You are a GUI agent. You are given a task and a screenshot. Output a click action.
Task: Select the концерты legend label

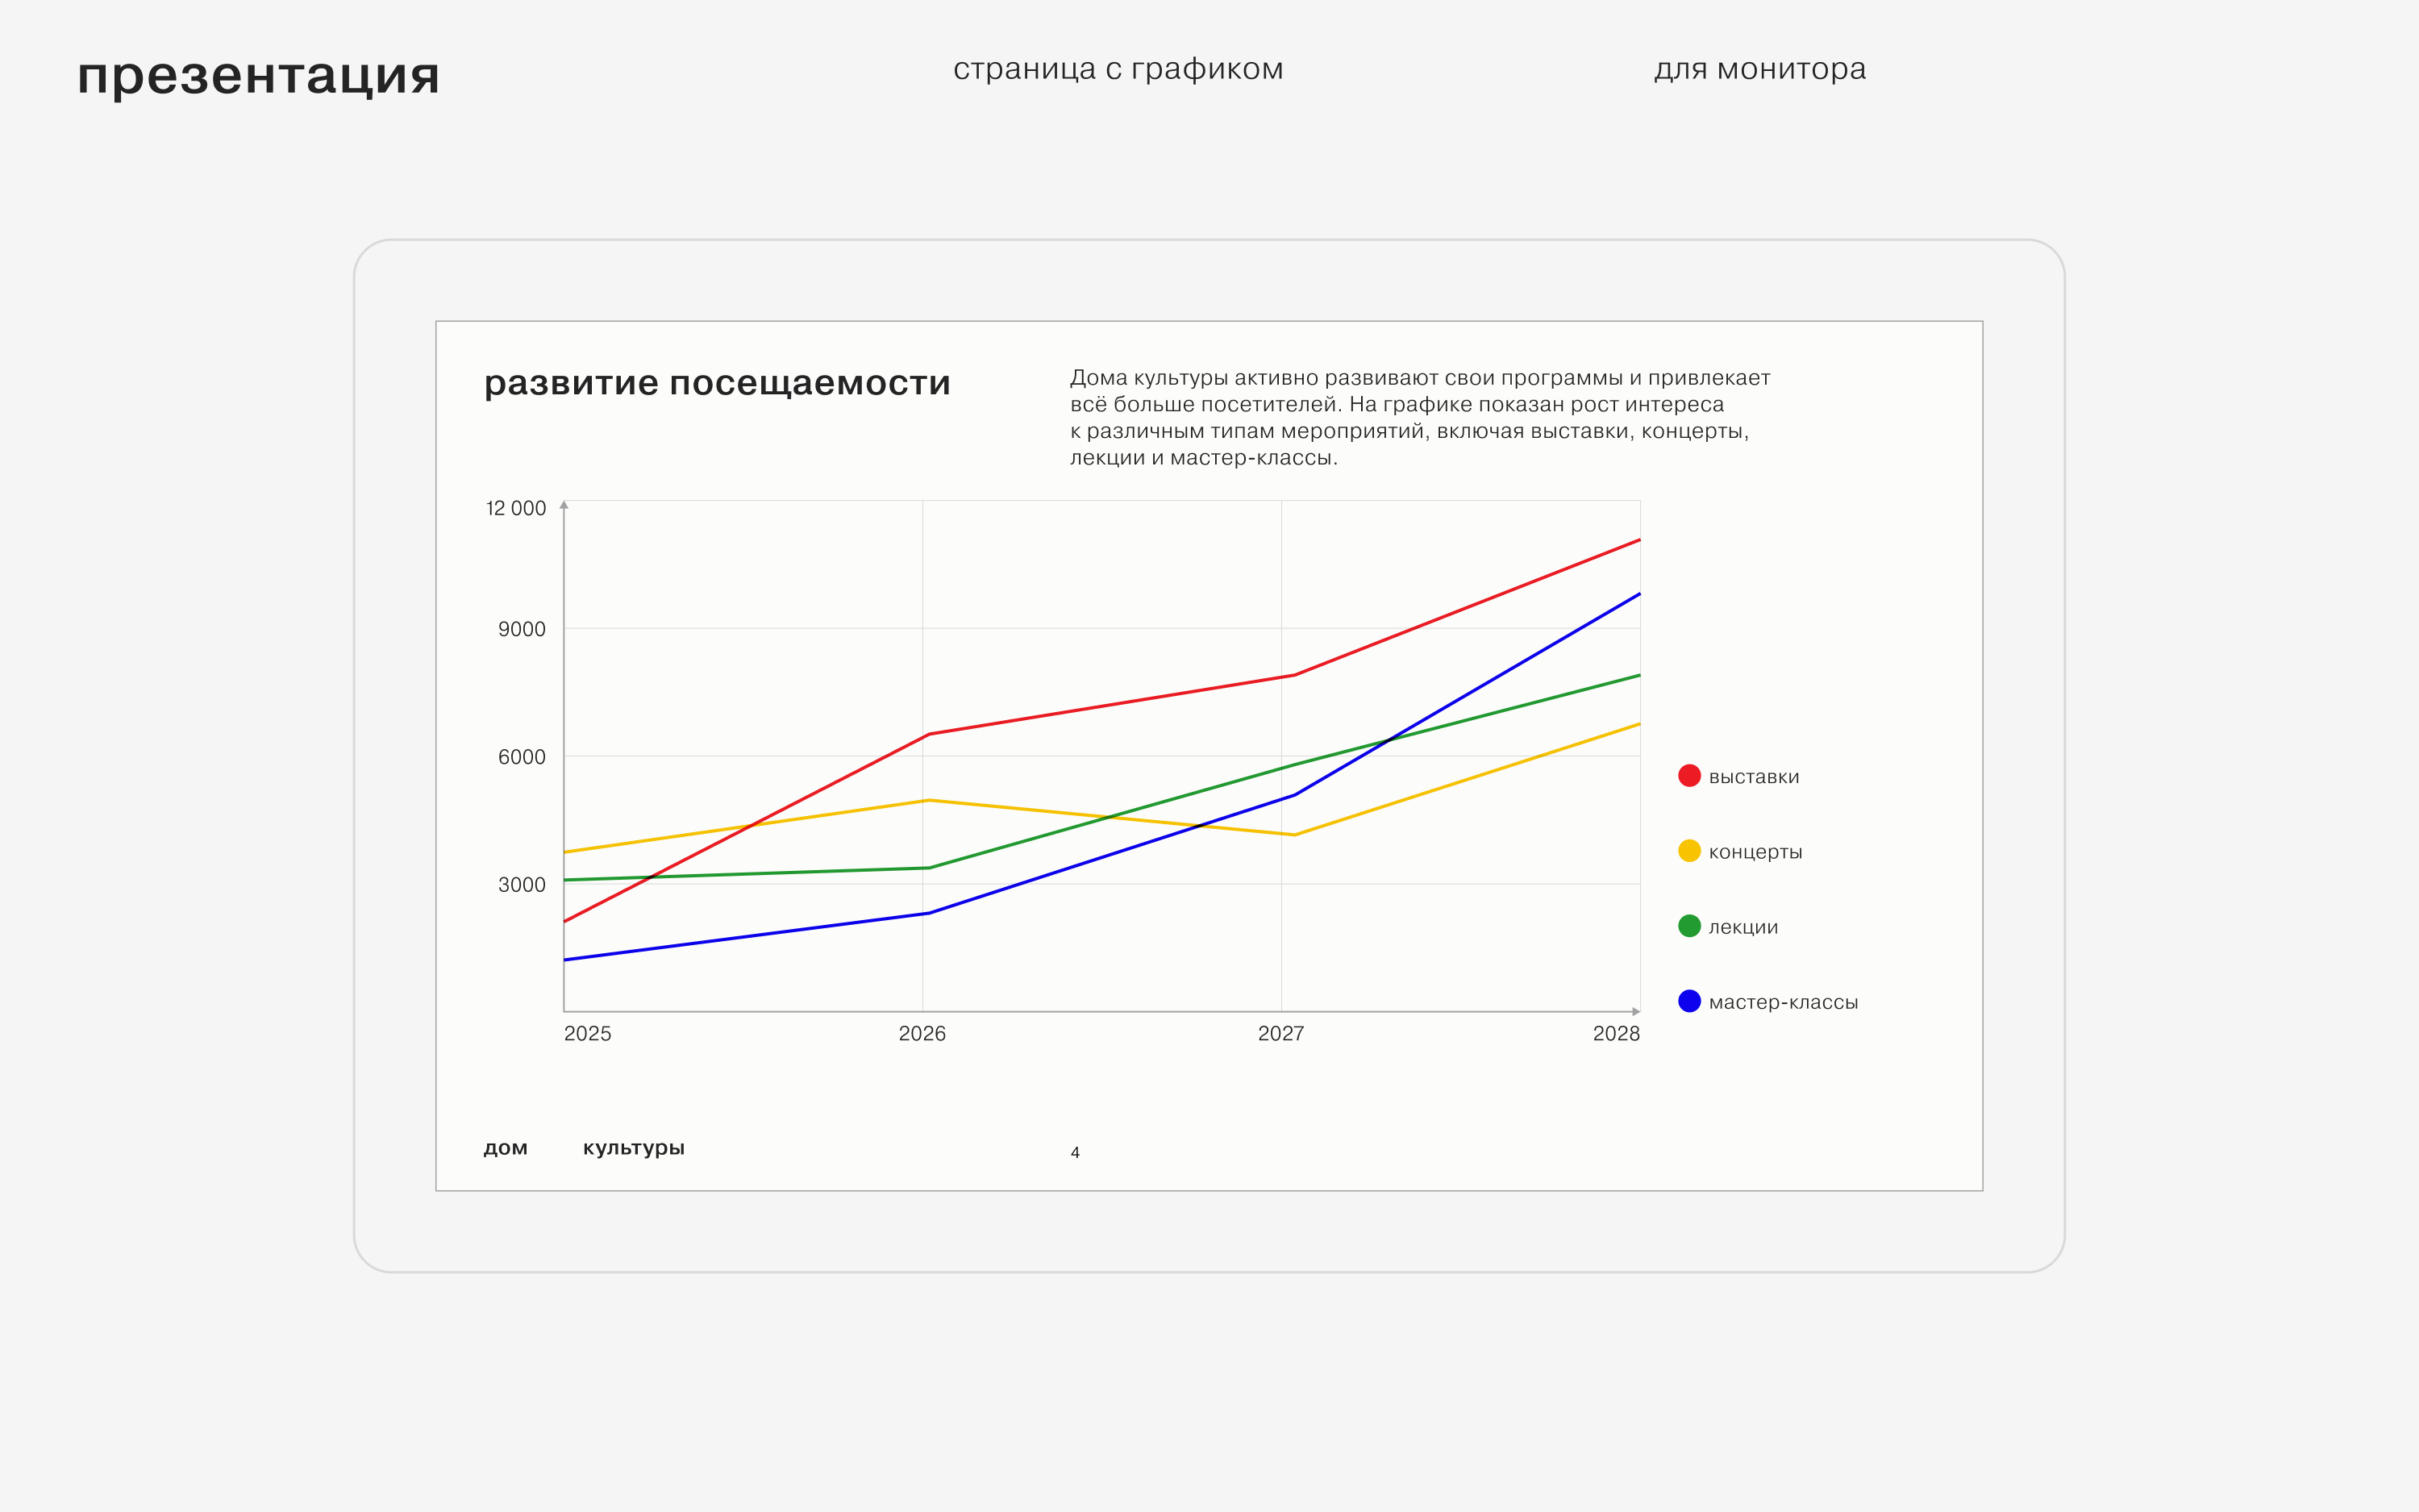tap(1755, 852)
